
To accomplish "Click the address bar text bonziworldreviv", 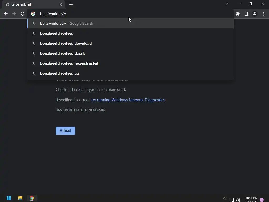I will tap(53, 14).
